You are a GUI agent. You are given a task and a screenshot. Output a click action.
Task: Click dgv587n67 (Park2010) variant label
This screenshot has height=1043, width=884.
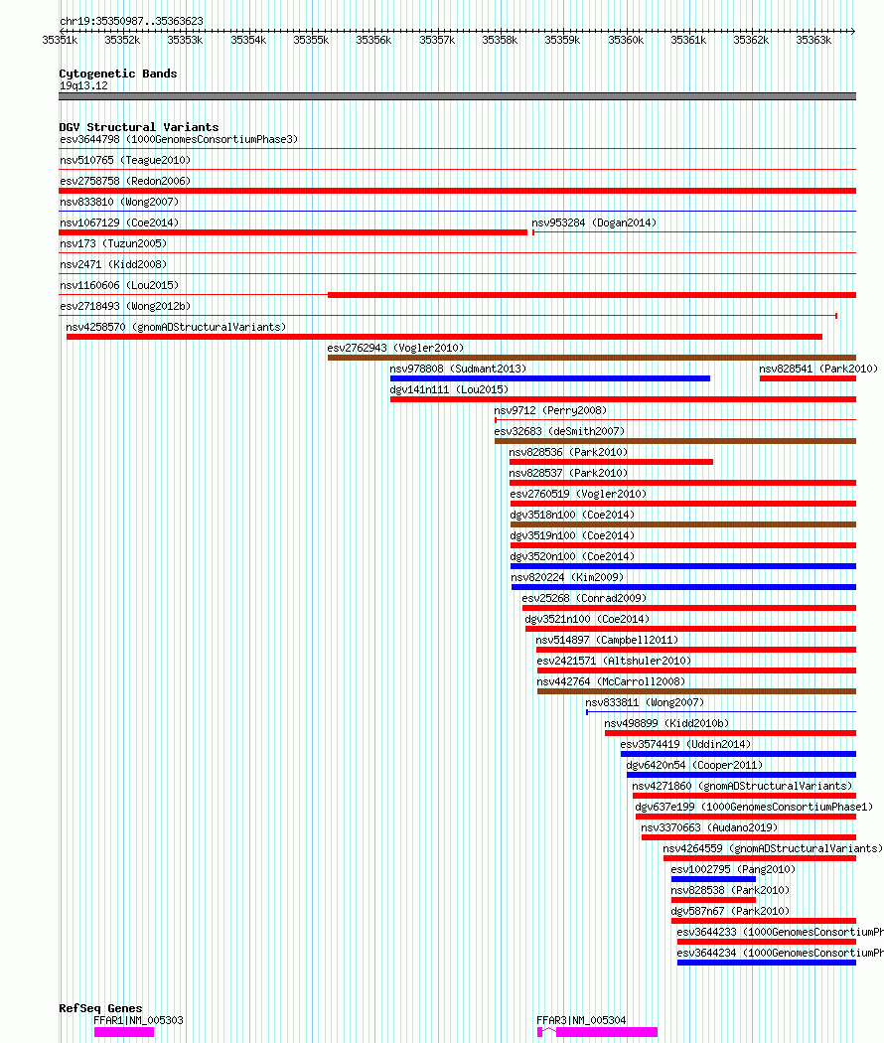pyautogui.click(x=730, y=911)
